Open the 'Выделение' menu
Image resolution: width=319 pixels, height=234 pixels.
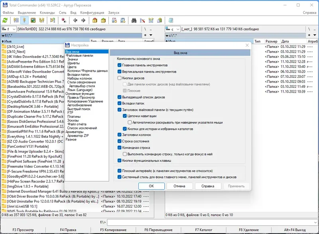pyautogui.click(x=27, y=13)
